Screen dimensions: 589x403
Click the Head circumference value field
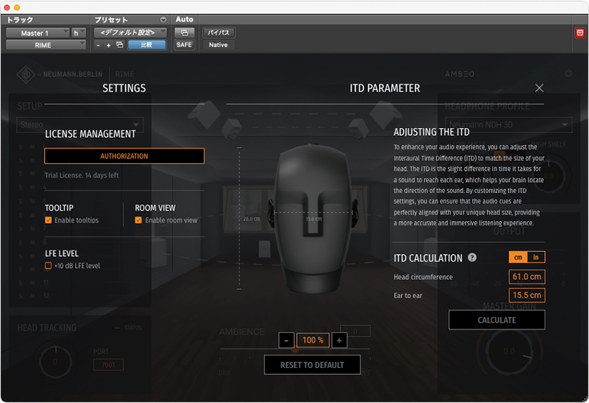click(527, 277)
